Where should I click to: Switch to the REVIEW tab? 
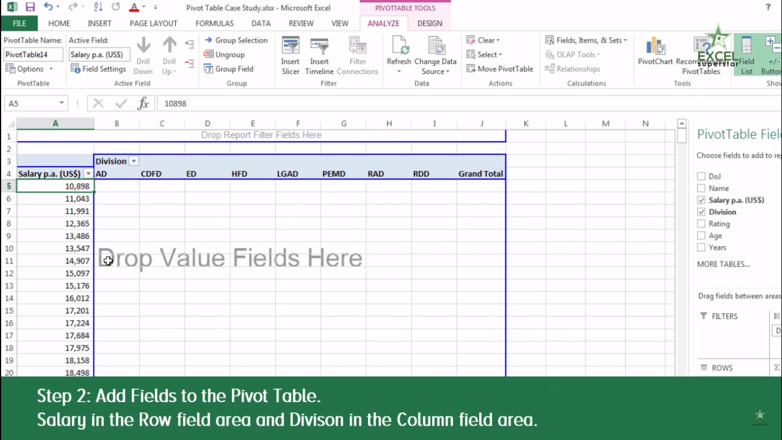point(301,23)
